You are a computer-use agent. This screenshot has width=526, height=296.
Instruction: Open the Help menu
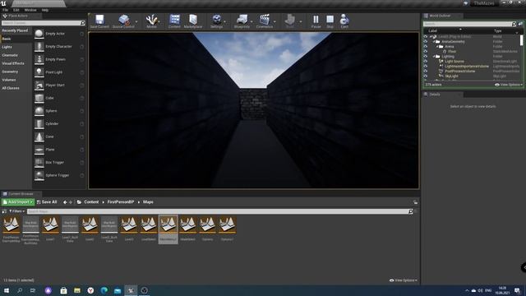(x=45, y=10)
